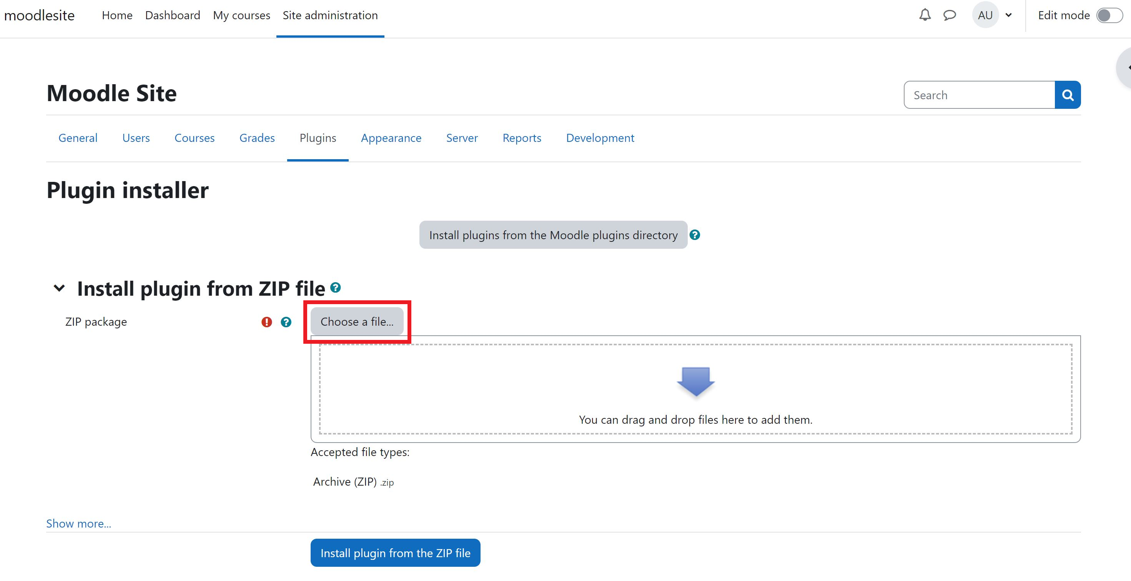Switch to the General tab
The width and height of the screenshot is (1131, 581).
tap(78, 138)
